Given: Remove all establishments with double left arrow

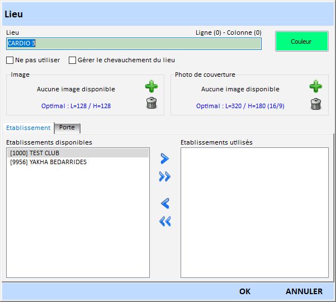Looking at the screenshot, I should pos(164,222).
